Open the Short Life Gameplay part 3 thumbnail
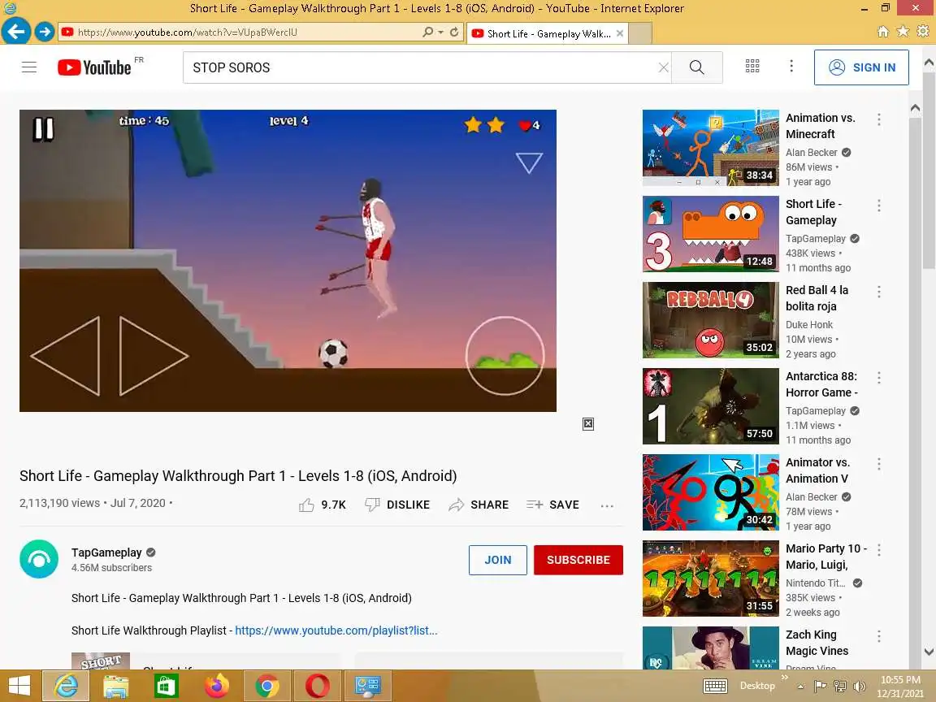This screenshot has height=702, width=936. click(x=710, y=234)
